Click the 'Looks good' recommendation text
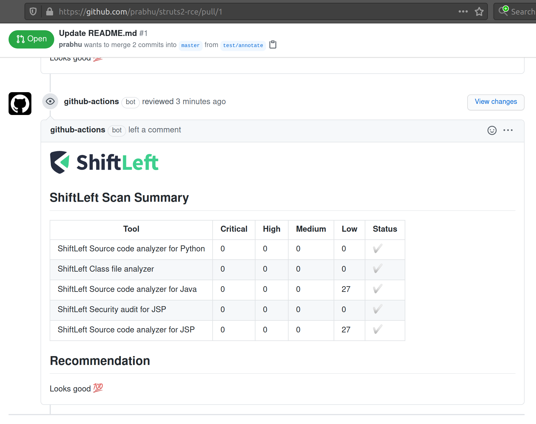The width and height of the screenshot is (536, 424). click(70, 389)
